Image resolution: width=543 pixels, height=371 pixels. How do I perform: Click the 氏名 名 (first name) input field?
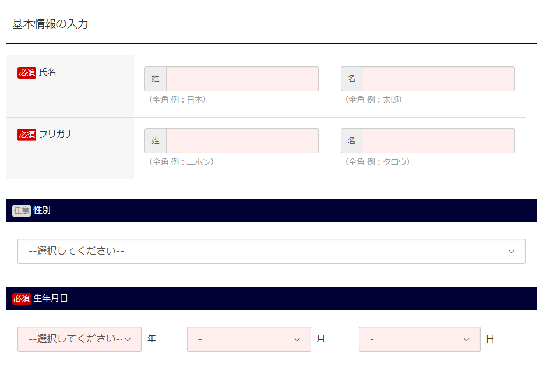(438, 79)
